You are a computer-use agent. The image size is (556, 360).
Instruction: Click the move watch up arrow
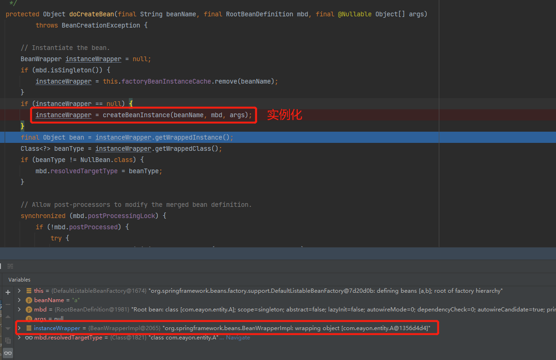pos(8,317)
